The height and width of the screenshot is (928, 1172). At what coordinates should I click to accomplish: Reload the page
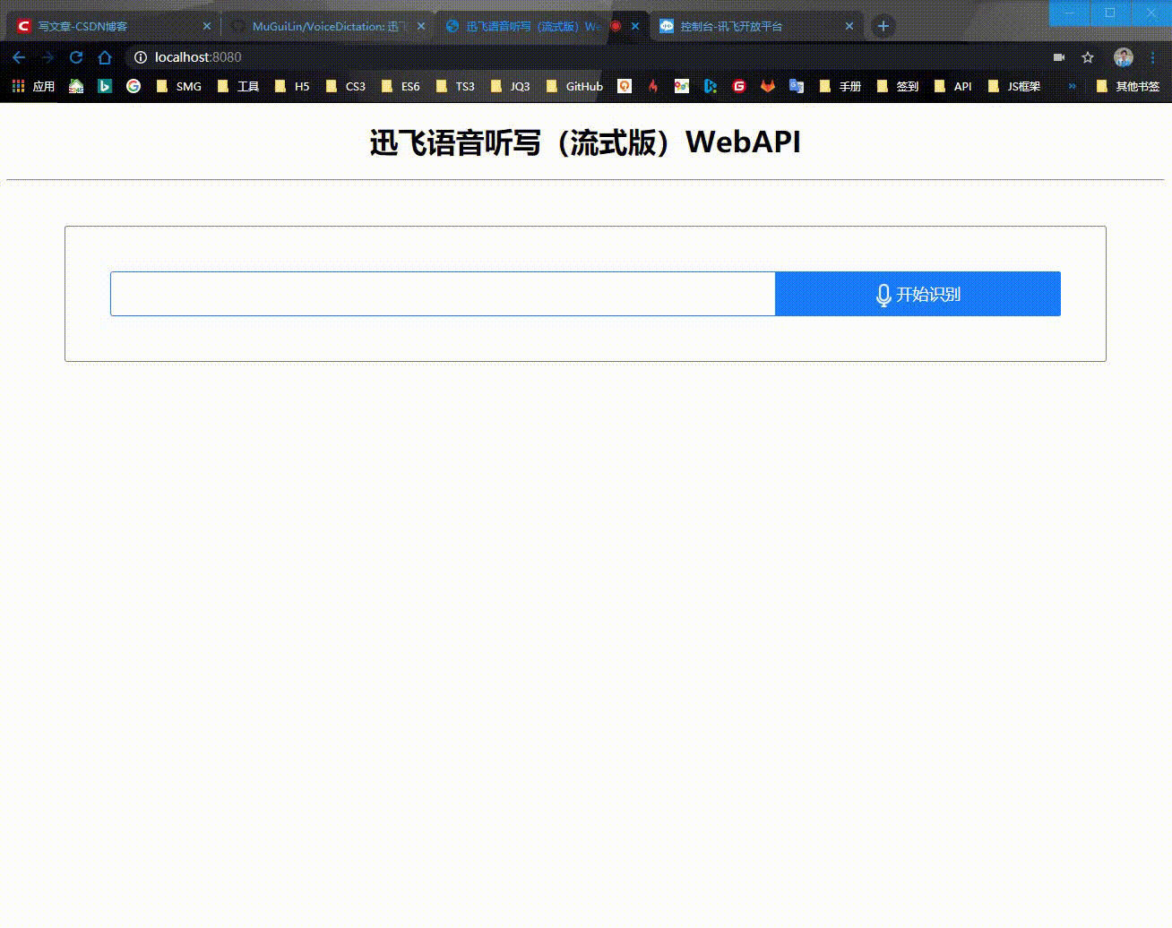(76, 57)
